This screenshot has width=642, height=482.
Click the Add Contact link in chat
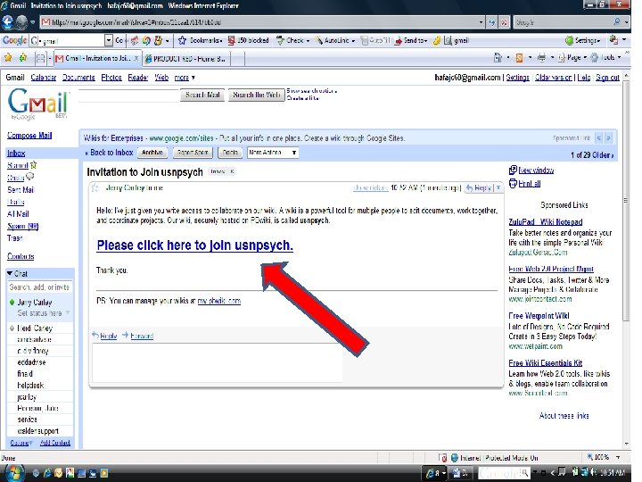tap(55, 443)
